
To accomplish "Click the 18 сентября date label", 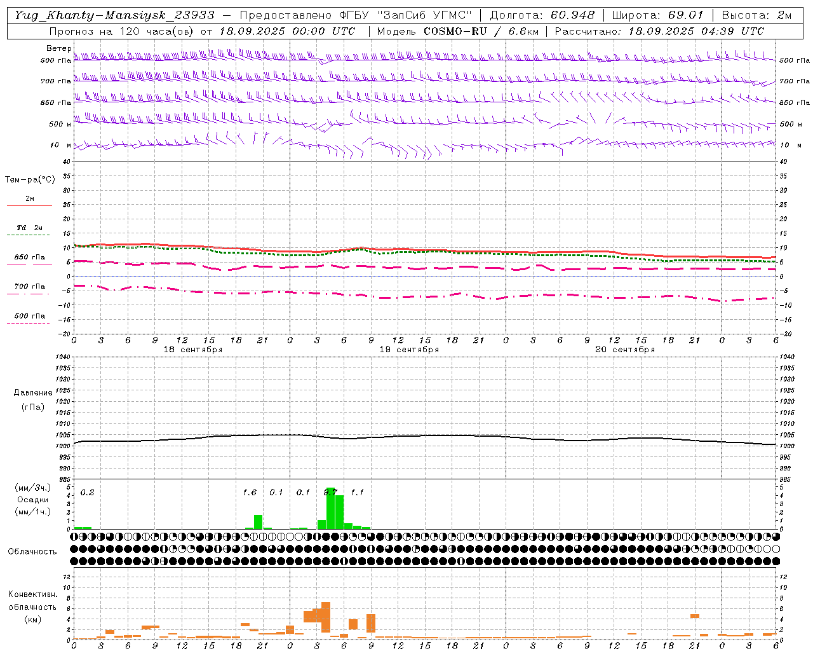I will 193,350.
